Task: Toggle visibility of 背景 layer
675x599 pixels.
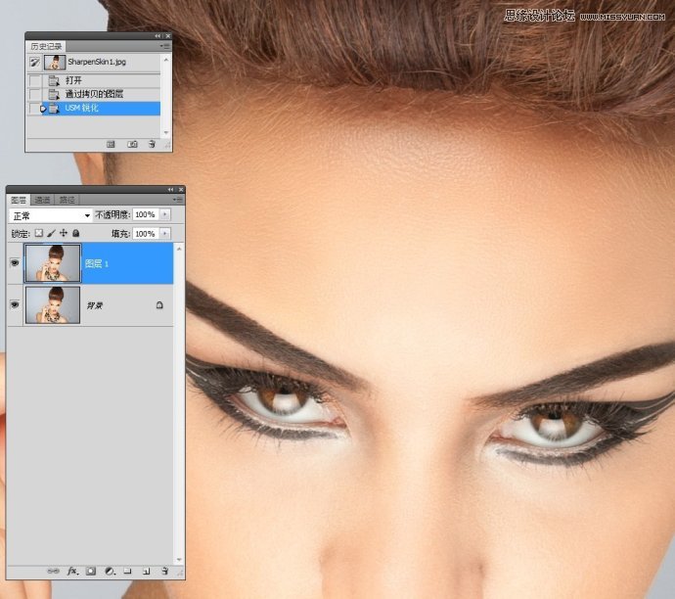Action: coord(15,304)
